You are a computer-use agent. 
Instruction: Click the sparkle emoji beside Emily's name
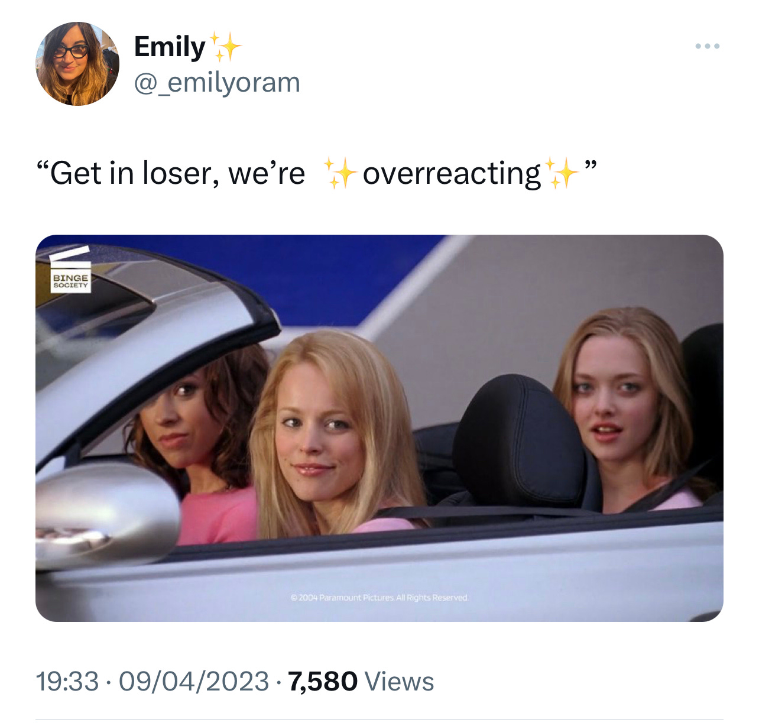tap(225, 47)
